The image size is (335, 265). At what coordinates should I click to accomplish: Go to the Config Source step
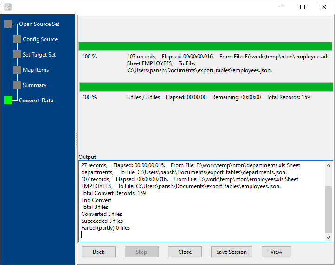tap(40, 39)
